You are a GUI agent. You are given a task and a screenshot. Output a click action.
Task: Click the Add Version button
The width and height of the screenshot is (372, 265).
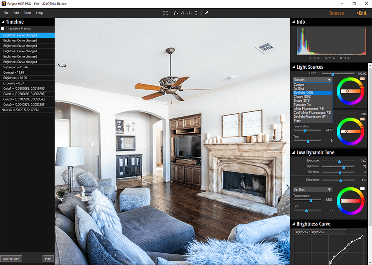coord(11,259)
